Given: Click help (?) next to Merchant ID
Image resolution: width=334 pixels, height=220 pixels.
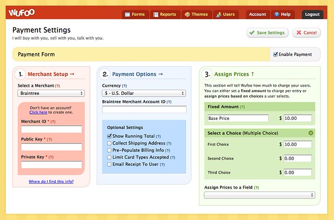Looking at the screenshot, I should [x=53, y=121].
